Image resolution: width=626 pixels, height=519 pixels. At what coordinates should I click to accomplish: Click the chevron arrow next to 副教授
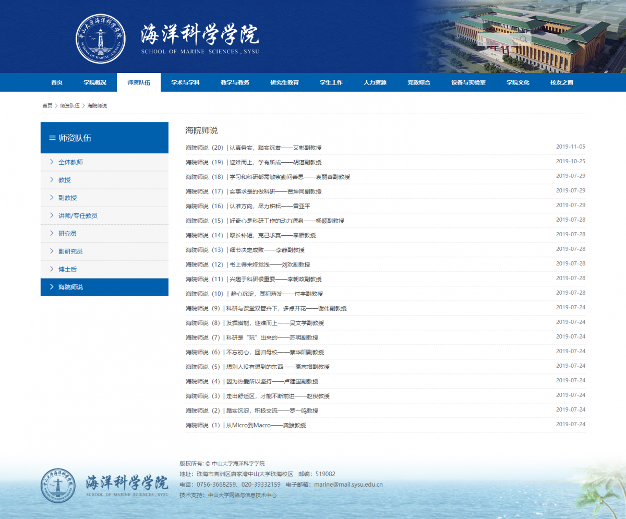click(x=52, y=198)
